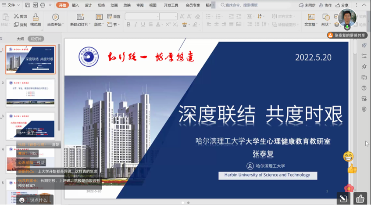Screen dimensions: 371x205
Task: Toggle italic text formatting
Action: pyautogui.click(x=136, y=25)
